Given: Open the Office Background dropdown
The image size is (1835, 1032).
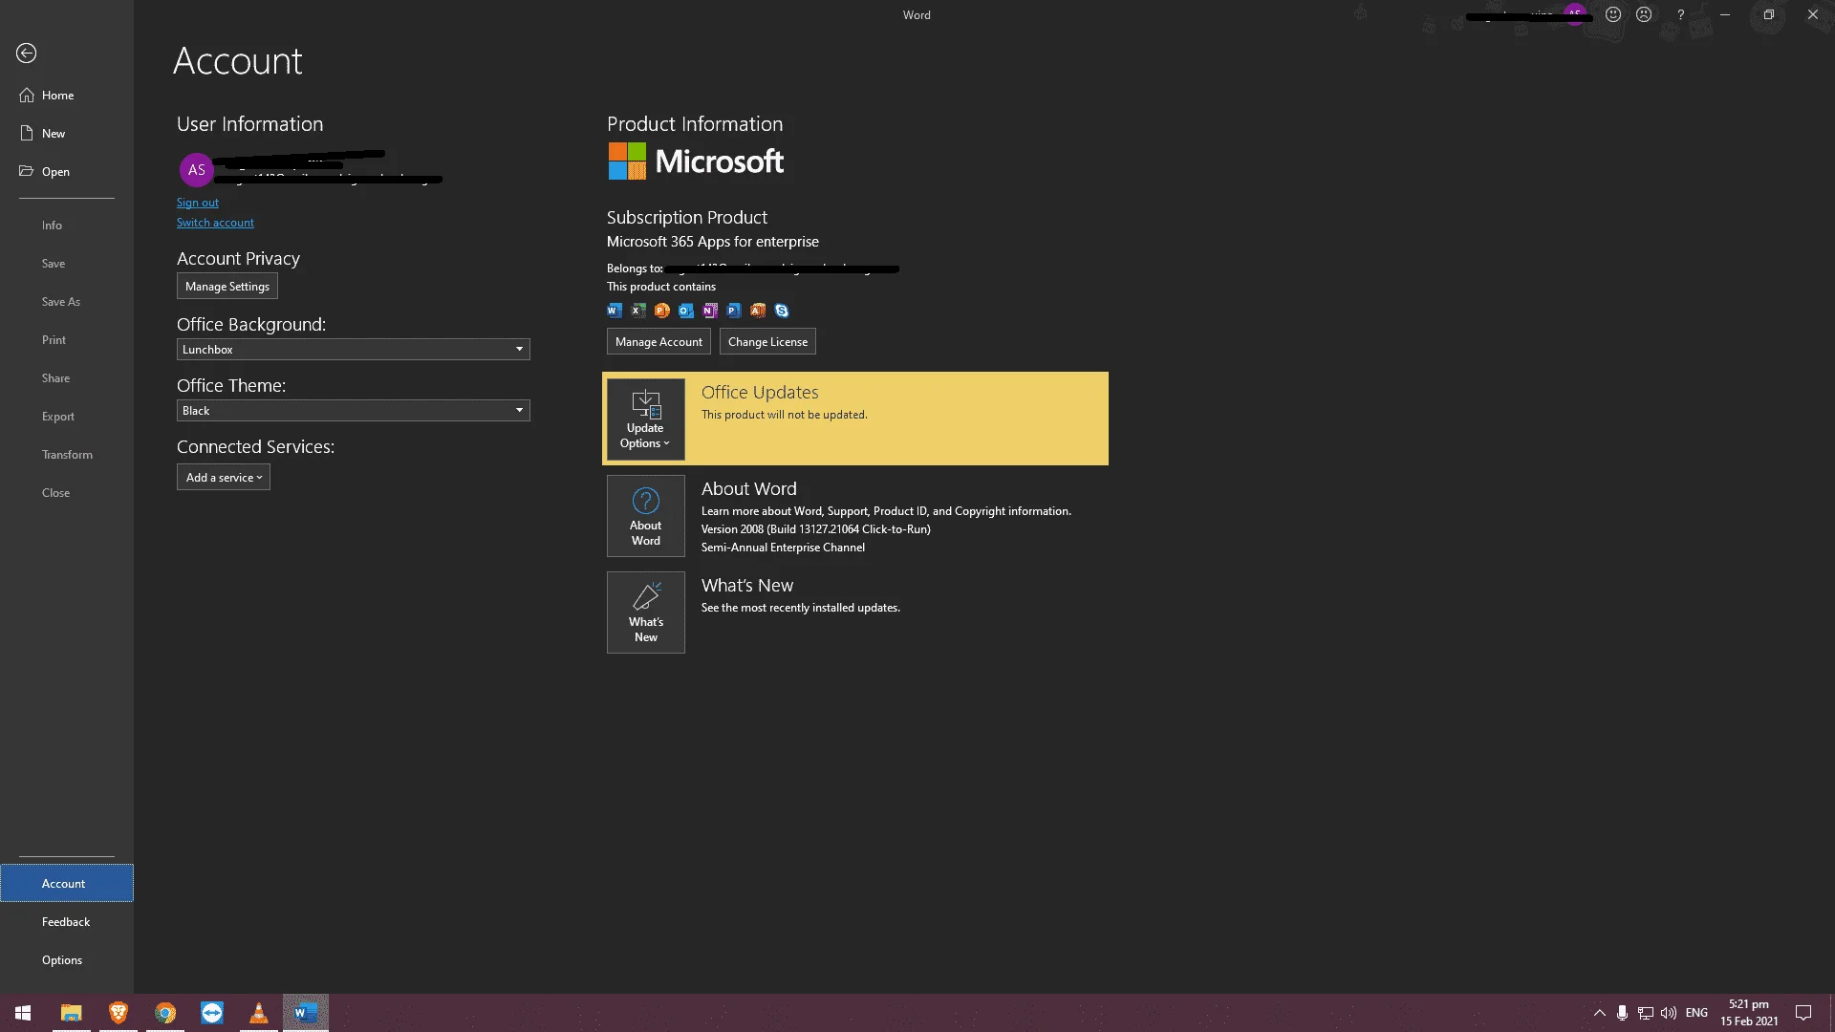Looking at the screenshot, I should 354,350.
